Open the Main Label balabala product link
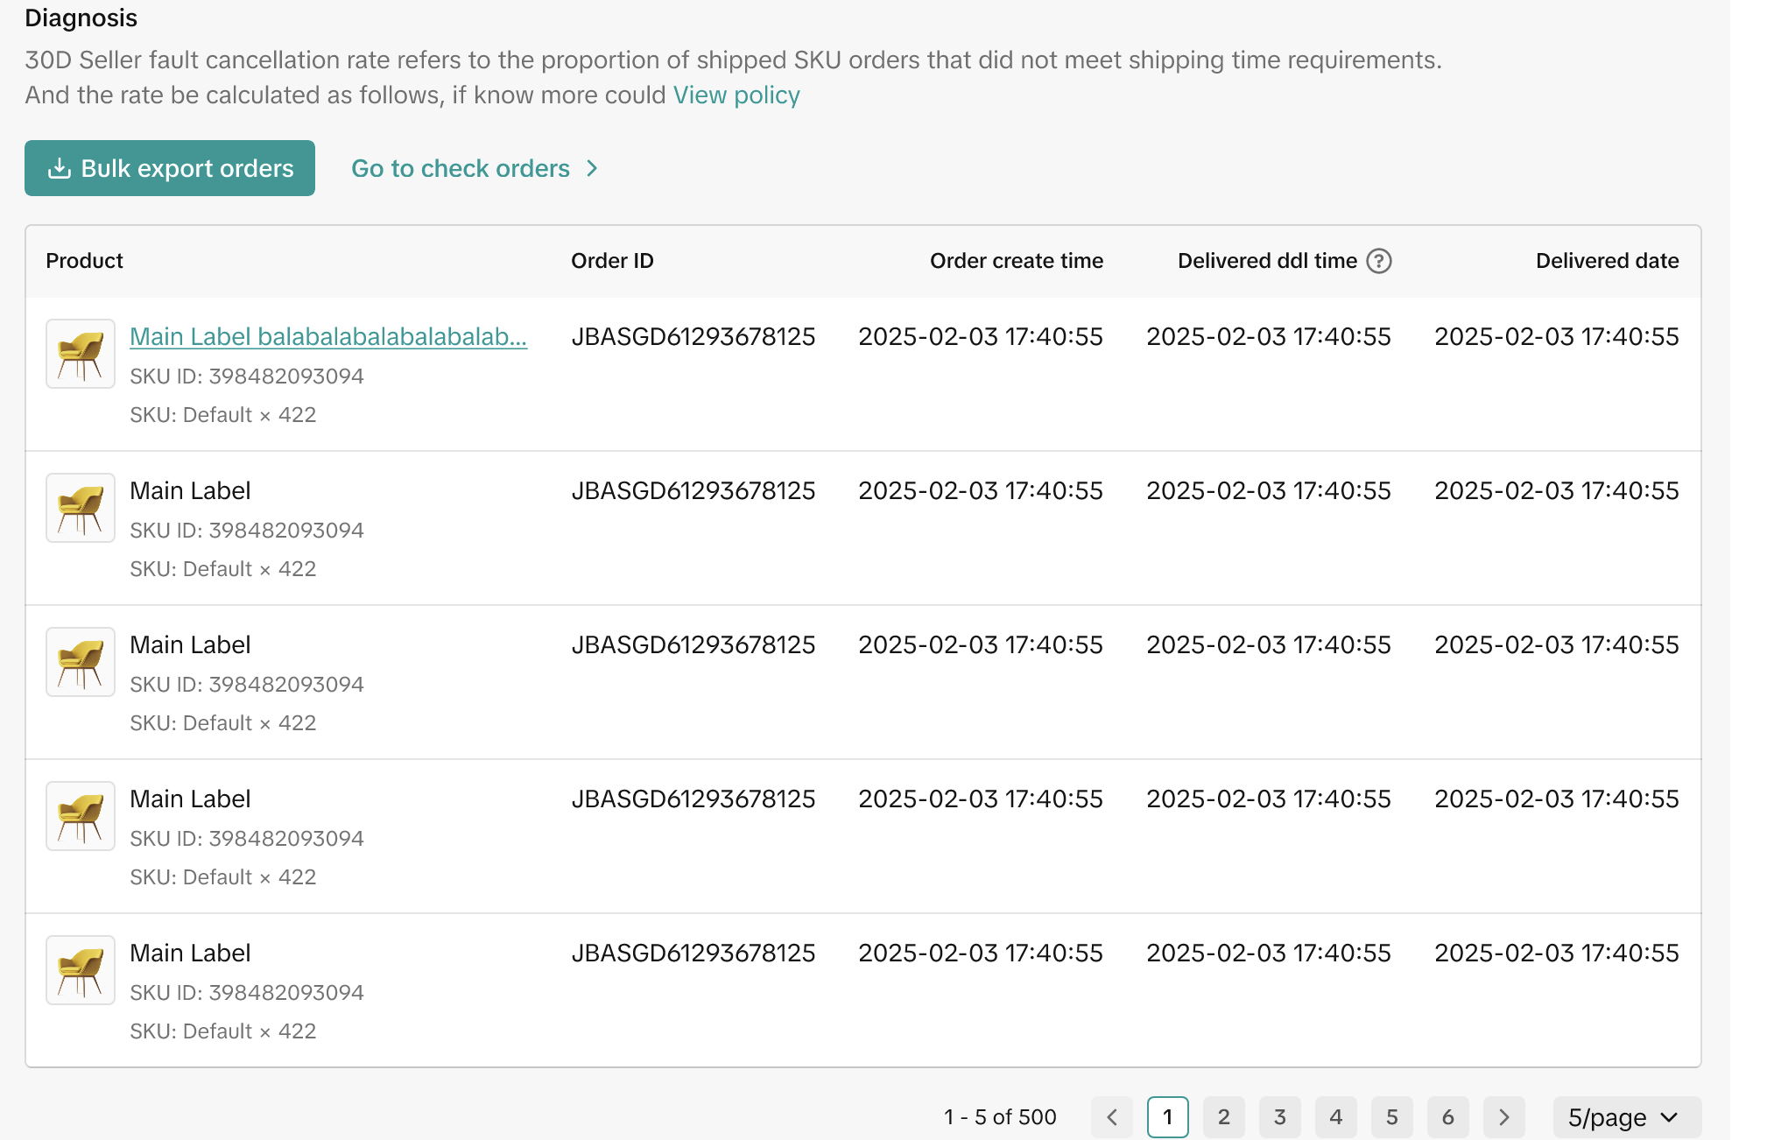 (327, 336)
